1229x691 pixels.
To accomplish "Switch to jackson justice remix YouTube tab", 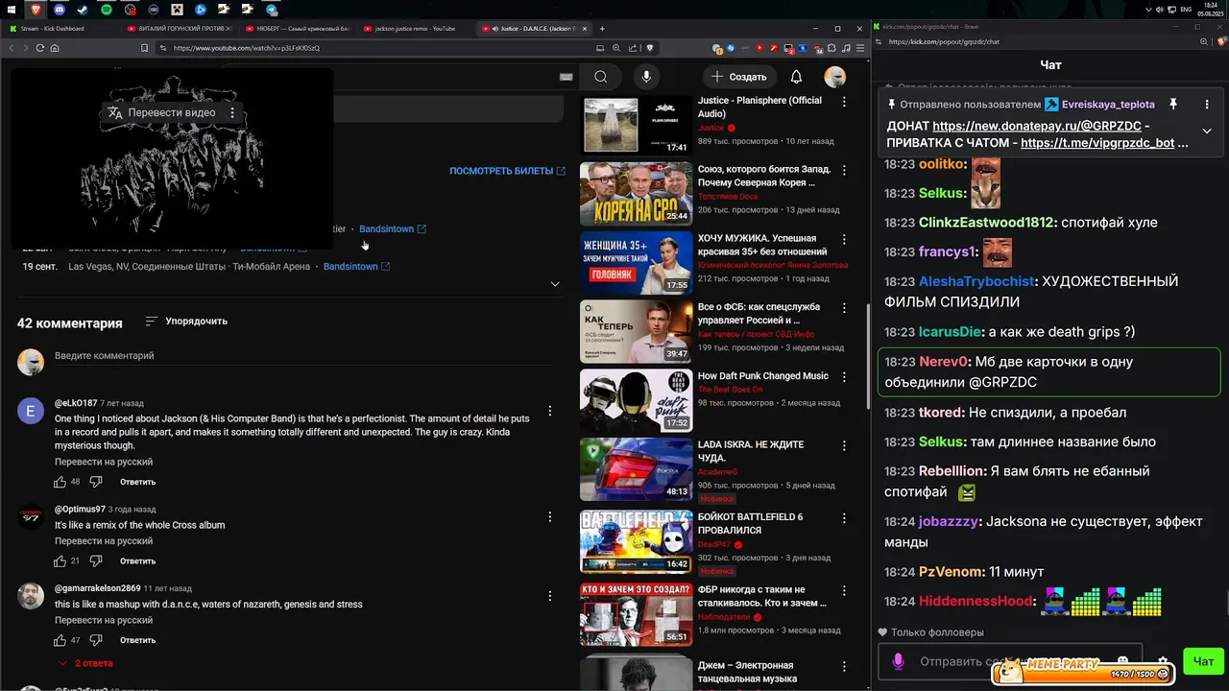I will 415,29.
